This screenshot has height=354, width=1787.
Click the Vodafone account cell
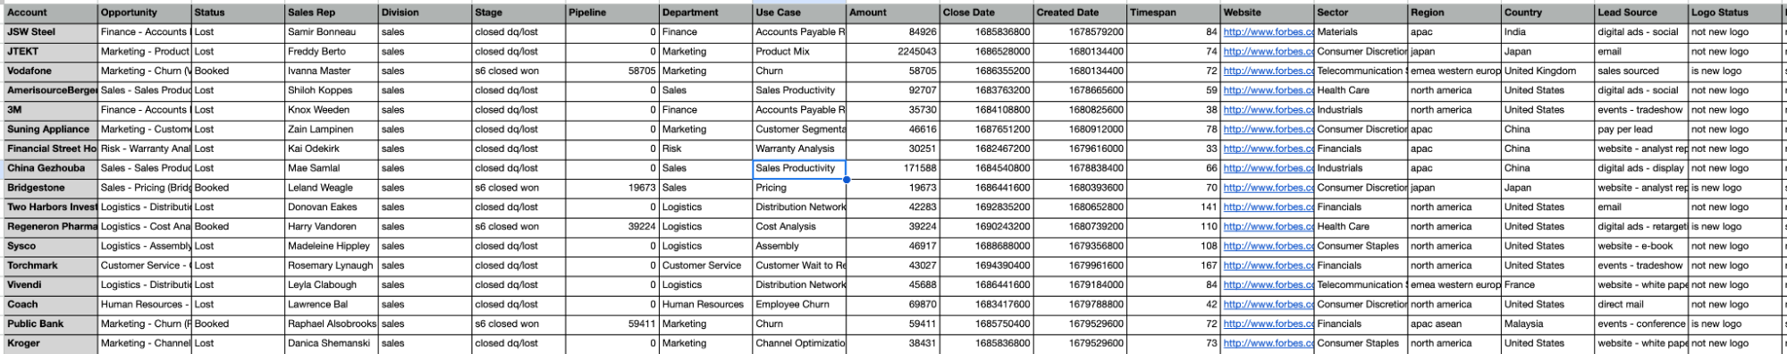[50, 71]
